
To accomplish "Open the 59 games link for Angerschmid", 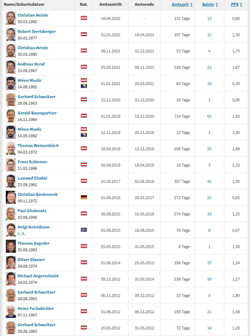I will pyautogui.click(x=209, y=279).
